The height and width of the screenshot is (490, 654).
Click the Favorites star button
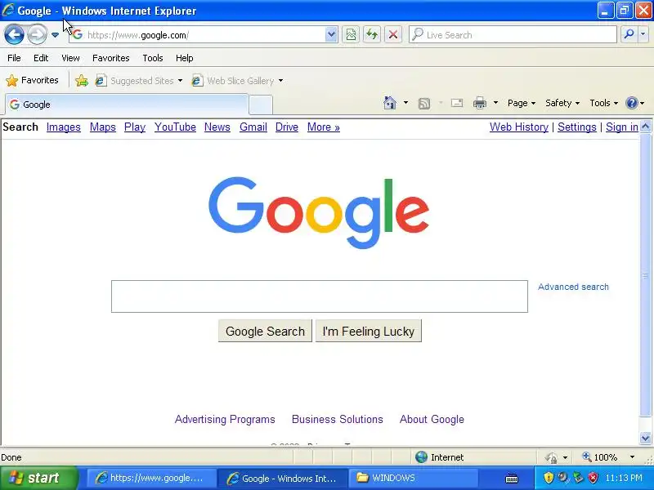tap(32, 80)
